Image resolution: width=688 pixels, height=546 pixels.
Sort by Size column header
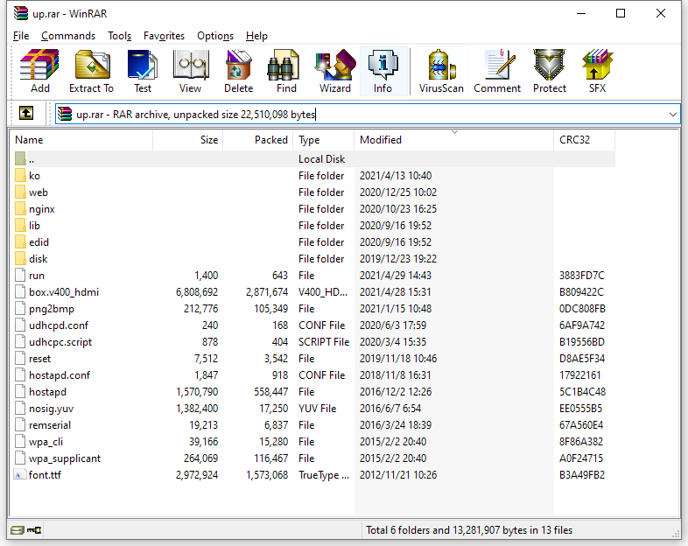coord(188,140)
